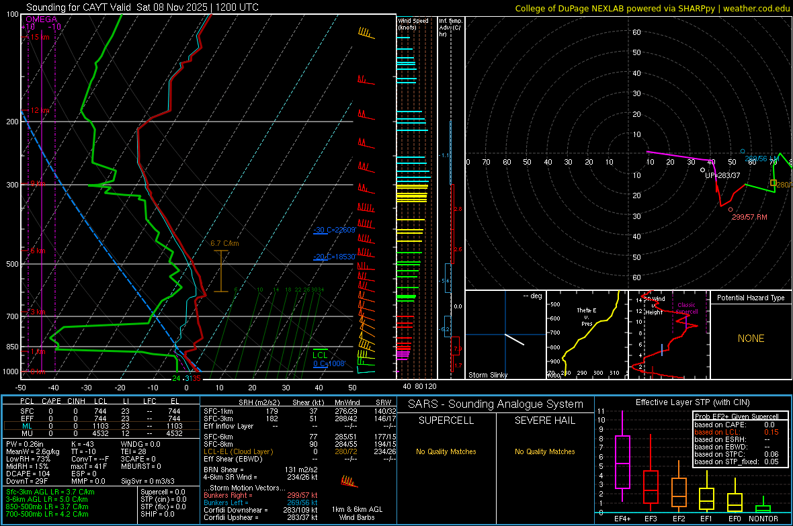The image size is (793, 526).
Task: Click the -20 C=18530' height label
Action: [x=335, y=257]
